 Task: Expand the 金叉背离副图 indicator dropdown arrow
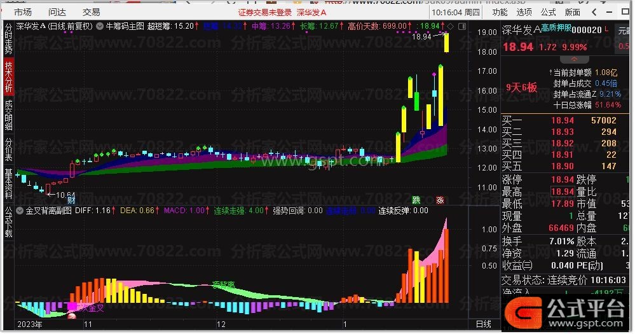click(x=20, y=211)
